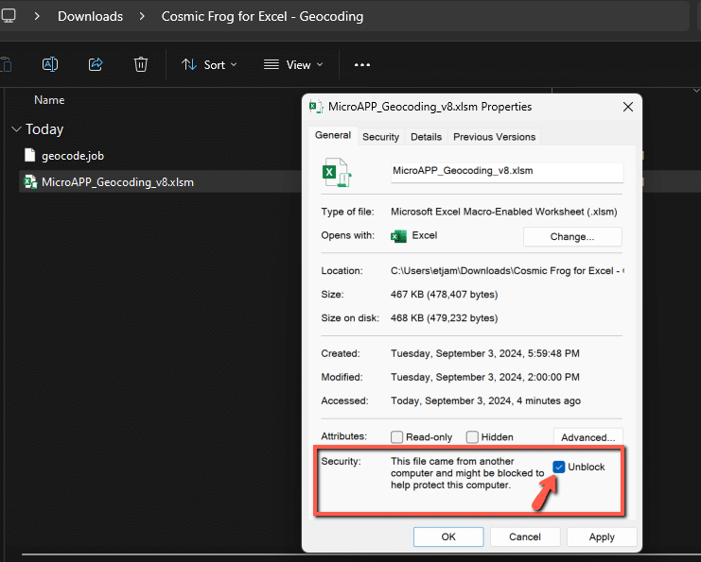This screenshot has width=701, height=562.
Task: Click the Properties title bar Excel icon
Action: [316, 107]
